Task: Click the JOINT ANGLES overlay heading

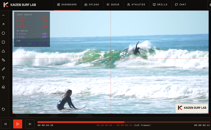Action: 24,15
